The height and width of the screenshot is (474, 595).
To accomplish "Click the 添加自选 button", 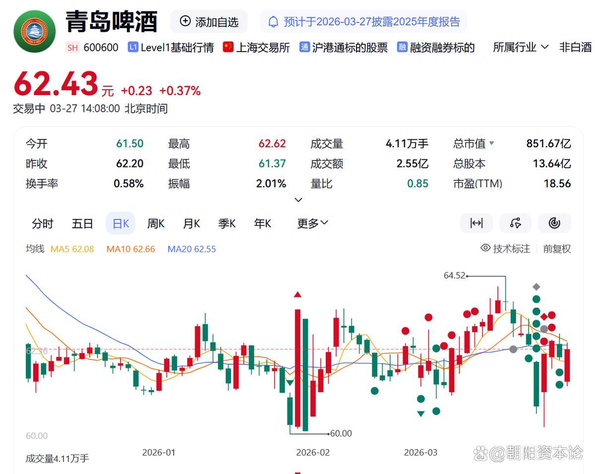I will [x=209, y=21].
